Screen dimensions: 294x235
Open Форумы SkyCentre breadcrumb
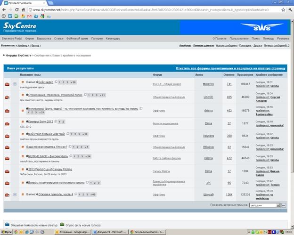coord(18,56)
